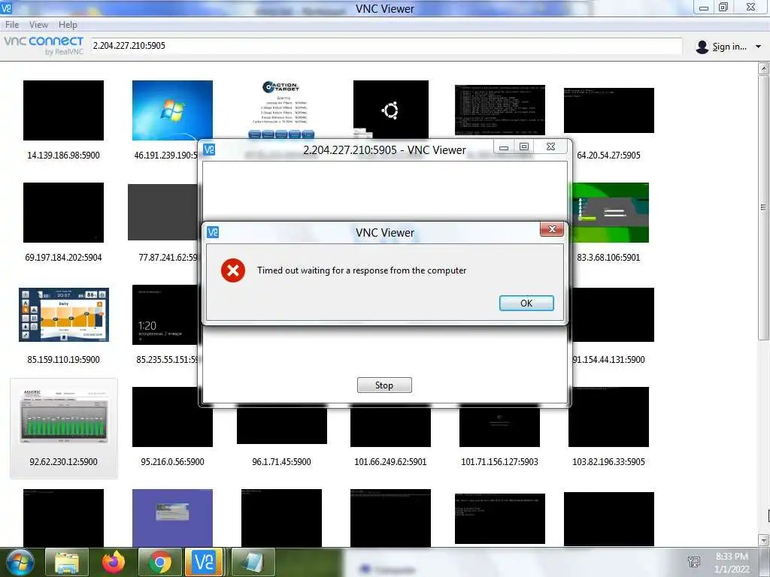Image resolution: width=770 pixels, height=577 pixels.
Task: Click the label 92.62.230.12:5900
Action: [63, 462]
